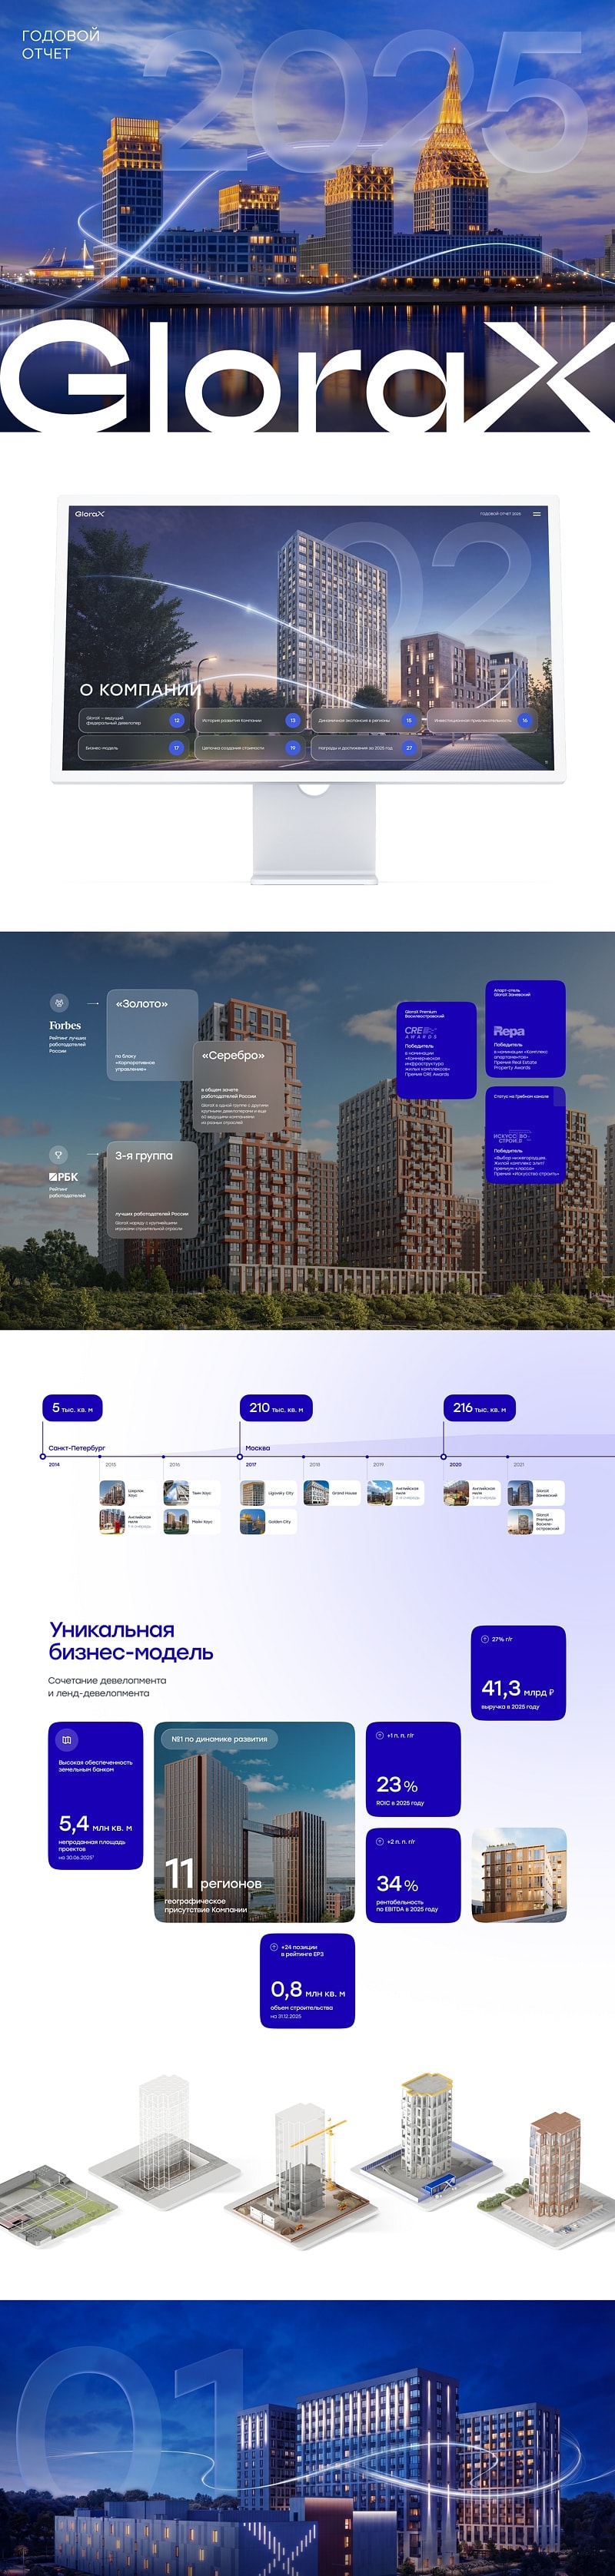This screenshot has height=2576, width=615.
Task: Click the round icon beside '+24 позиции'
Action: coord(274,1947)
